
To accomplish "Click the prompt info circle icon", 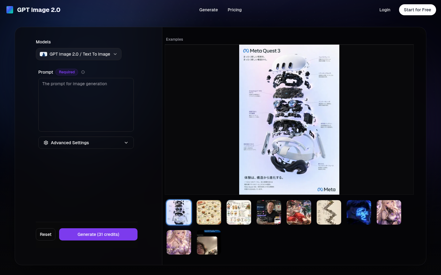I will (83, 72).
